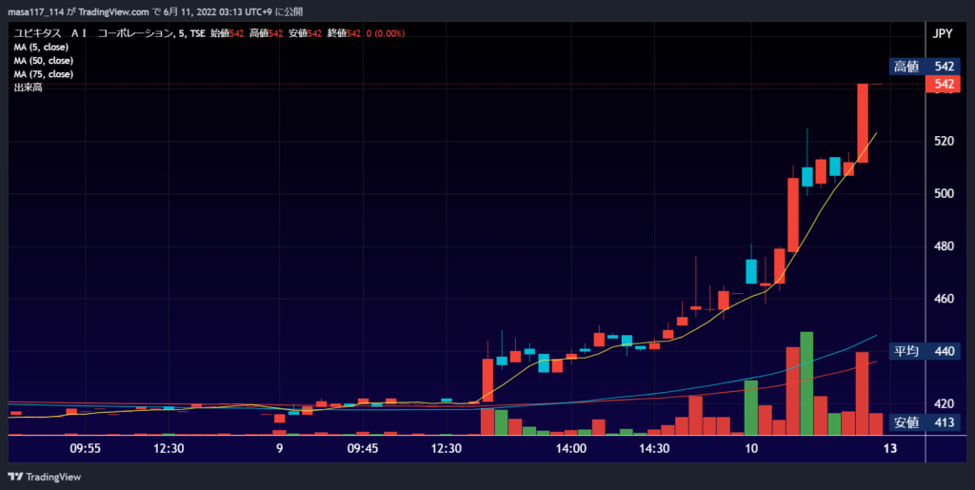Click the 出来高 volume indicator label
The image size is (975, 490).
[28, 88]
